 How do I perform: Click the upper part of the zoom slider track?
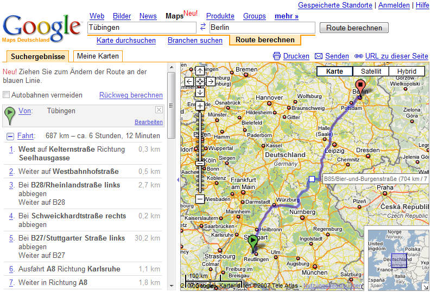(x=200, y=132)
